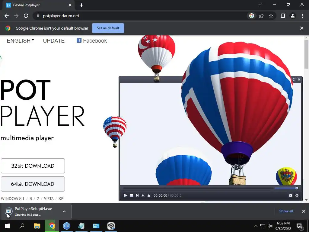Adjust the player volume slider
The width and height of the screenshot is (309, 232).
coord(286,188)
